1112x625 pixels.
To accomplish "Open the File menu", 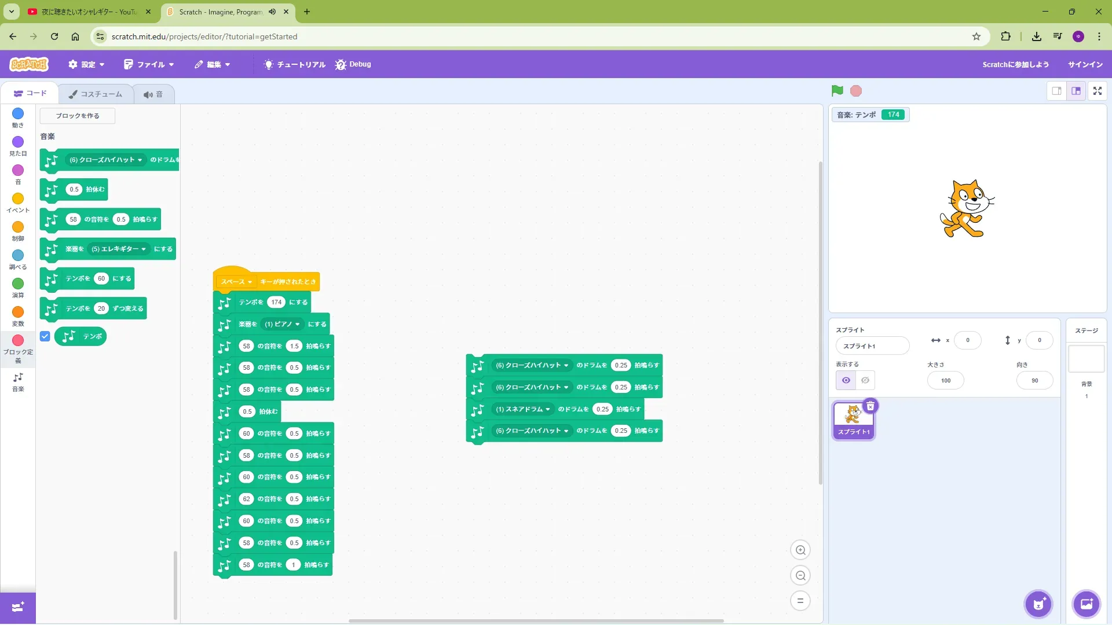I will [x=149, y=64].
